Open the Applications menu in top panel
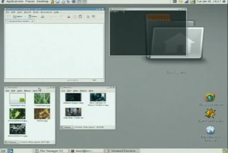Viewport: 228px width, 153px height. coord(15,2)
